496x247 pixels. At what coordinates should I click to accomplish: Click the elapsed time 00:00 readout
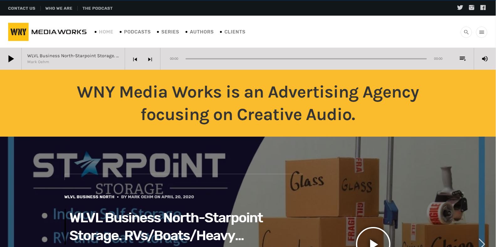pyautogui.click(x=174, y=59)
